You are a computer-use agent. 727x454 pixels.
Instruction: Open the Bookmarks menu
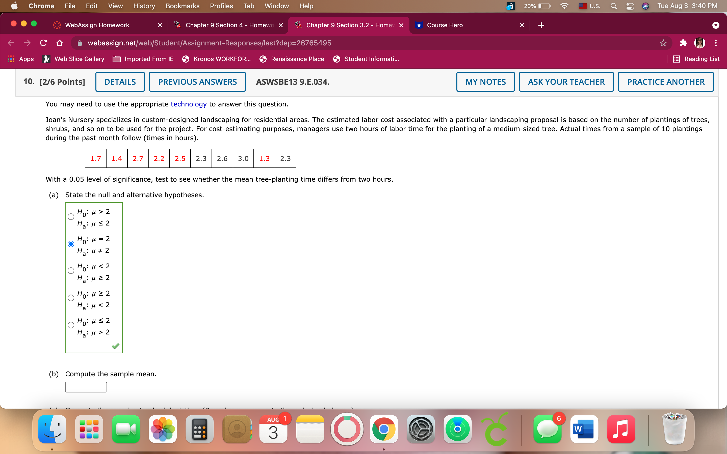[182, 6]
